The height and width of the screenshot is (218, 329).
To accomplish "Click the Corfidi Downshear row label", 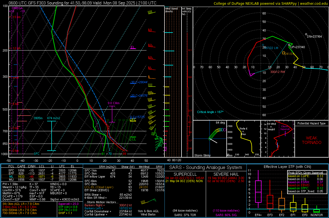I will click(96, 211).
